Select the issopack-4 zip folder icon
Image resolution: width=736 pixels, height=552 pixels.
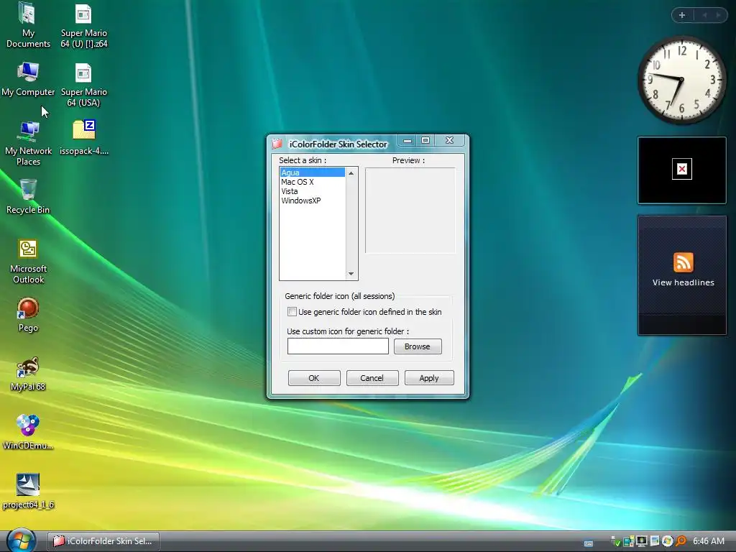pyautogui.click(x=83, y=137)
